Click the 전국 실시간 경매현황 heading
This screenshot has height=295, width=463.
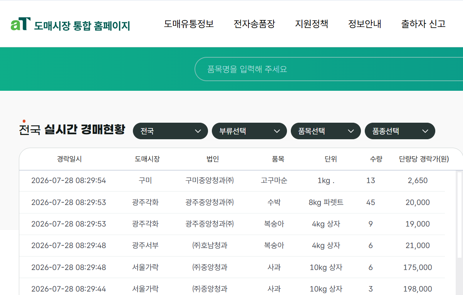tap(72, 130)
